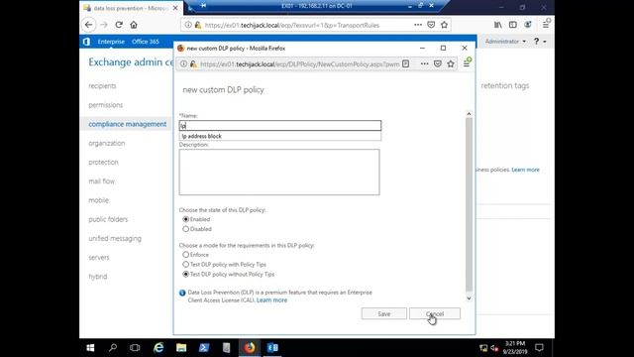The height and width of the screenshot is (357, 634).
Task: Click the Back arrow in main Firefox window
Action: [89, 25]
